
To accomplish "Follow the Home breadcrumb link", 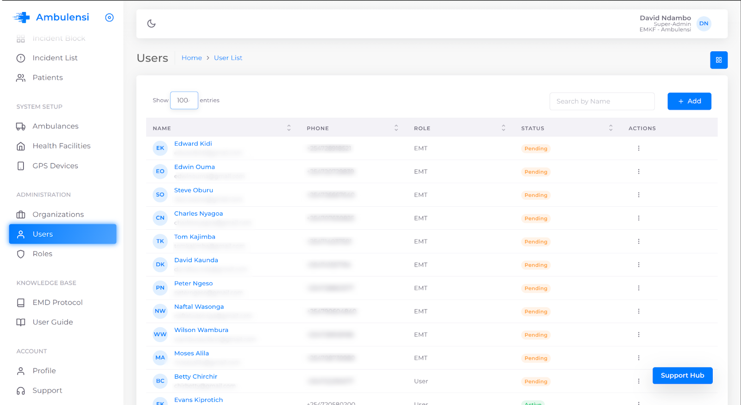I will click(192, 58).
